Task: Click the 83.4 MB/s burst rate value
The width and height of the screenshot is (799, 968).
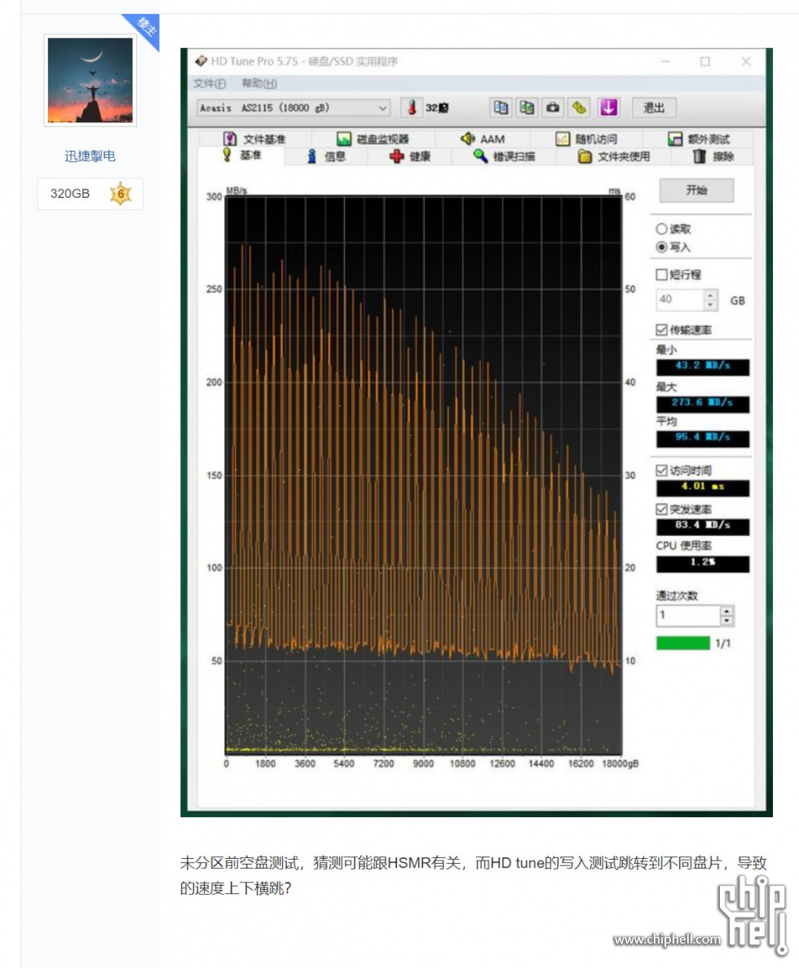Action: click(x=703, y=526)
